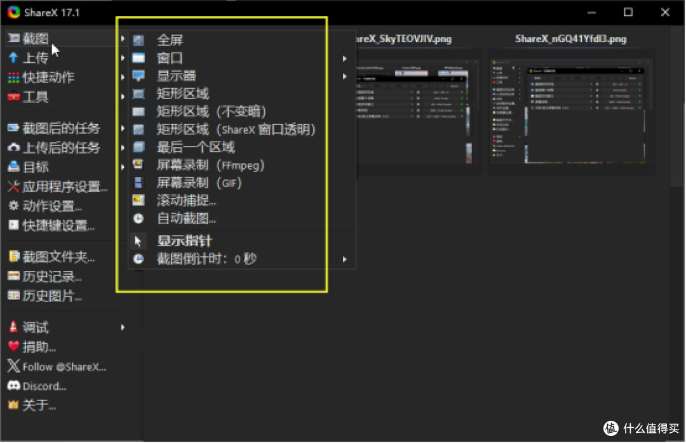Click the ShareX 17.1 logo icon in title bar
The image size is (686, 443).
13,12
